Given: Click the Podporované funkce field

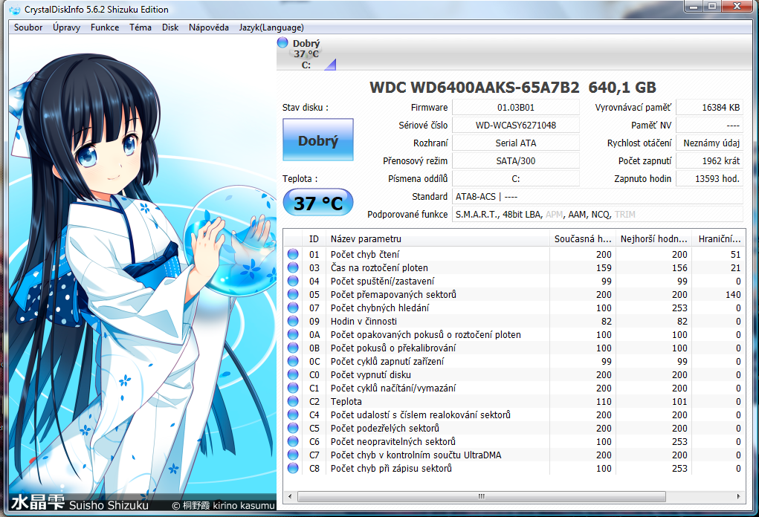Looking at the screenshot, I should (x=598, y=214).
